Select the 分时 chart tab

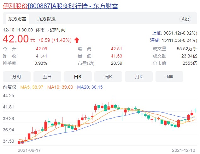coord(17,77)
